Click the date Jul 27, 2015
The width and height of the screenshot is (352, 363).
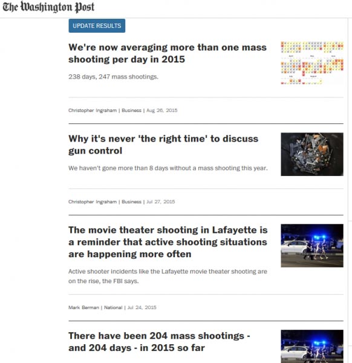(161, 201)
